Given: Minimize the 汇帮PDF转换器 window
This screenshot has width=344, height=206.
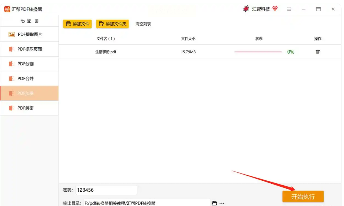Looking at the screenshot, I should tap(304, 9).
